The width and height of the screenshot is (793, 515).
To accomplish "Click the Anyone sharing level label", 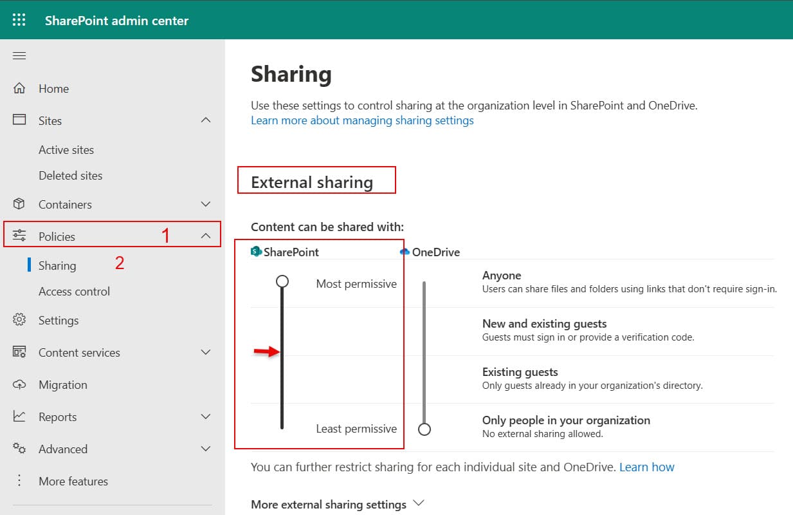I will (x=502, y=276).
